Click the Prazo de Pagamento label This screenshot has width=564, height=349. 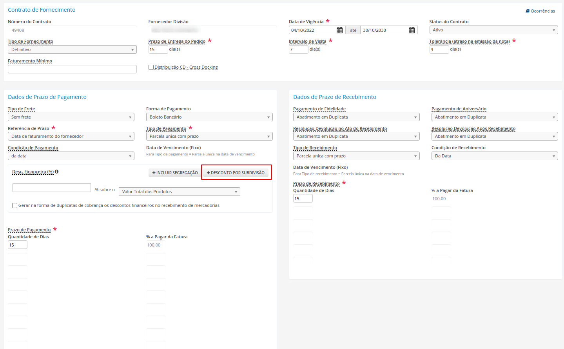(x=29, y=230)
